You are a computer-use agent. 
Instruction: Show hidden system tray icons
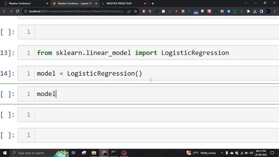222,153
